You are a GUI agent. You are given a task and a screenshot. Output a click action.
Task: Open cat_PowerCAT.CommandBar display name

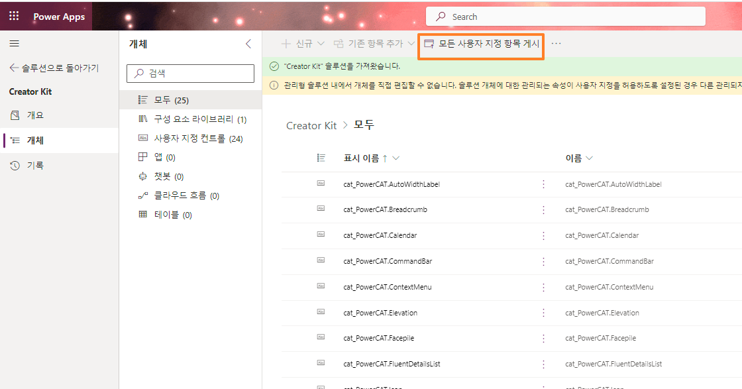click(x=388, y=261)
